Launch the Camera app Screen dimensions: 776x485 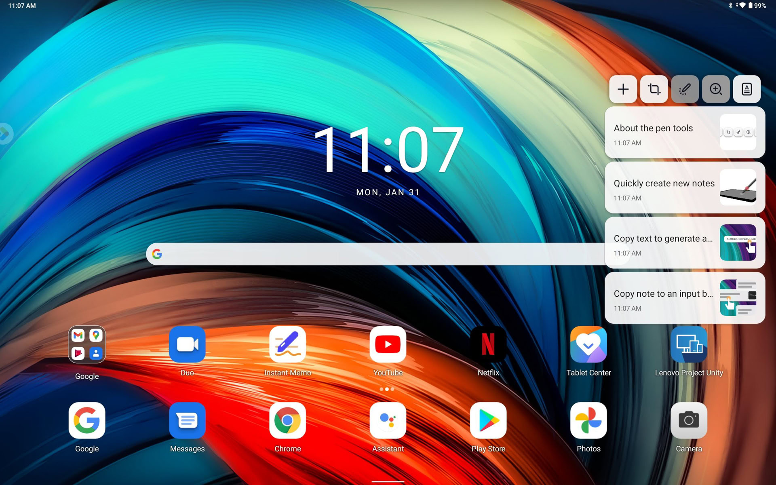pyautogui.click(x=689, y=420)
